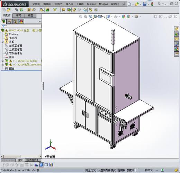Screen dimensions: 180x173
Task: Open the 帮助(H) Help menu
Action: tap(115, 4)
